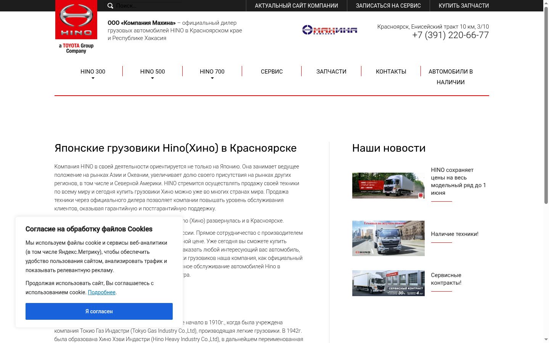Screen dimensions: 549x343
Task: Open КУПИТЬ ЗАПЧАСТИ link
Action: click(x=464, y=6)
